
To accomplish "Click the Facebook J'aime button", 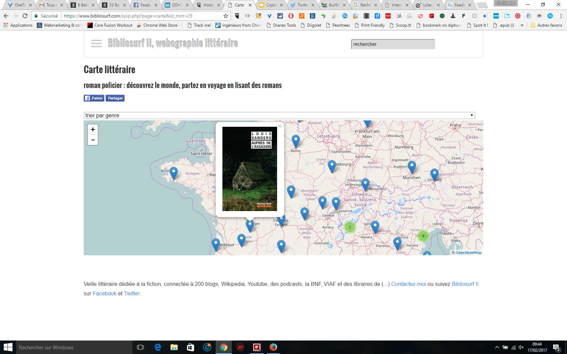I will (94, 98).
